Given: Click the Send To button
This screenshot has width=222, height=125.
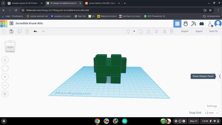Looking at the screenshot, I should (213, 31).
